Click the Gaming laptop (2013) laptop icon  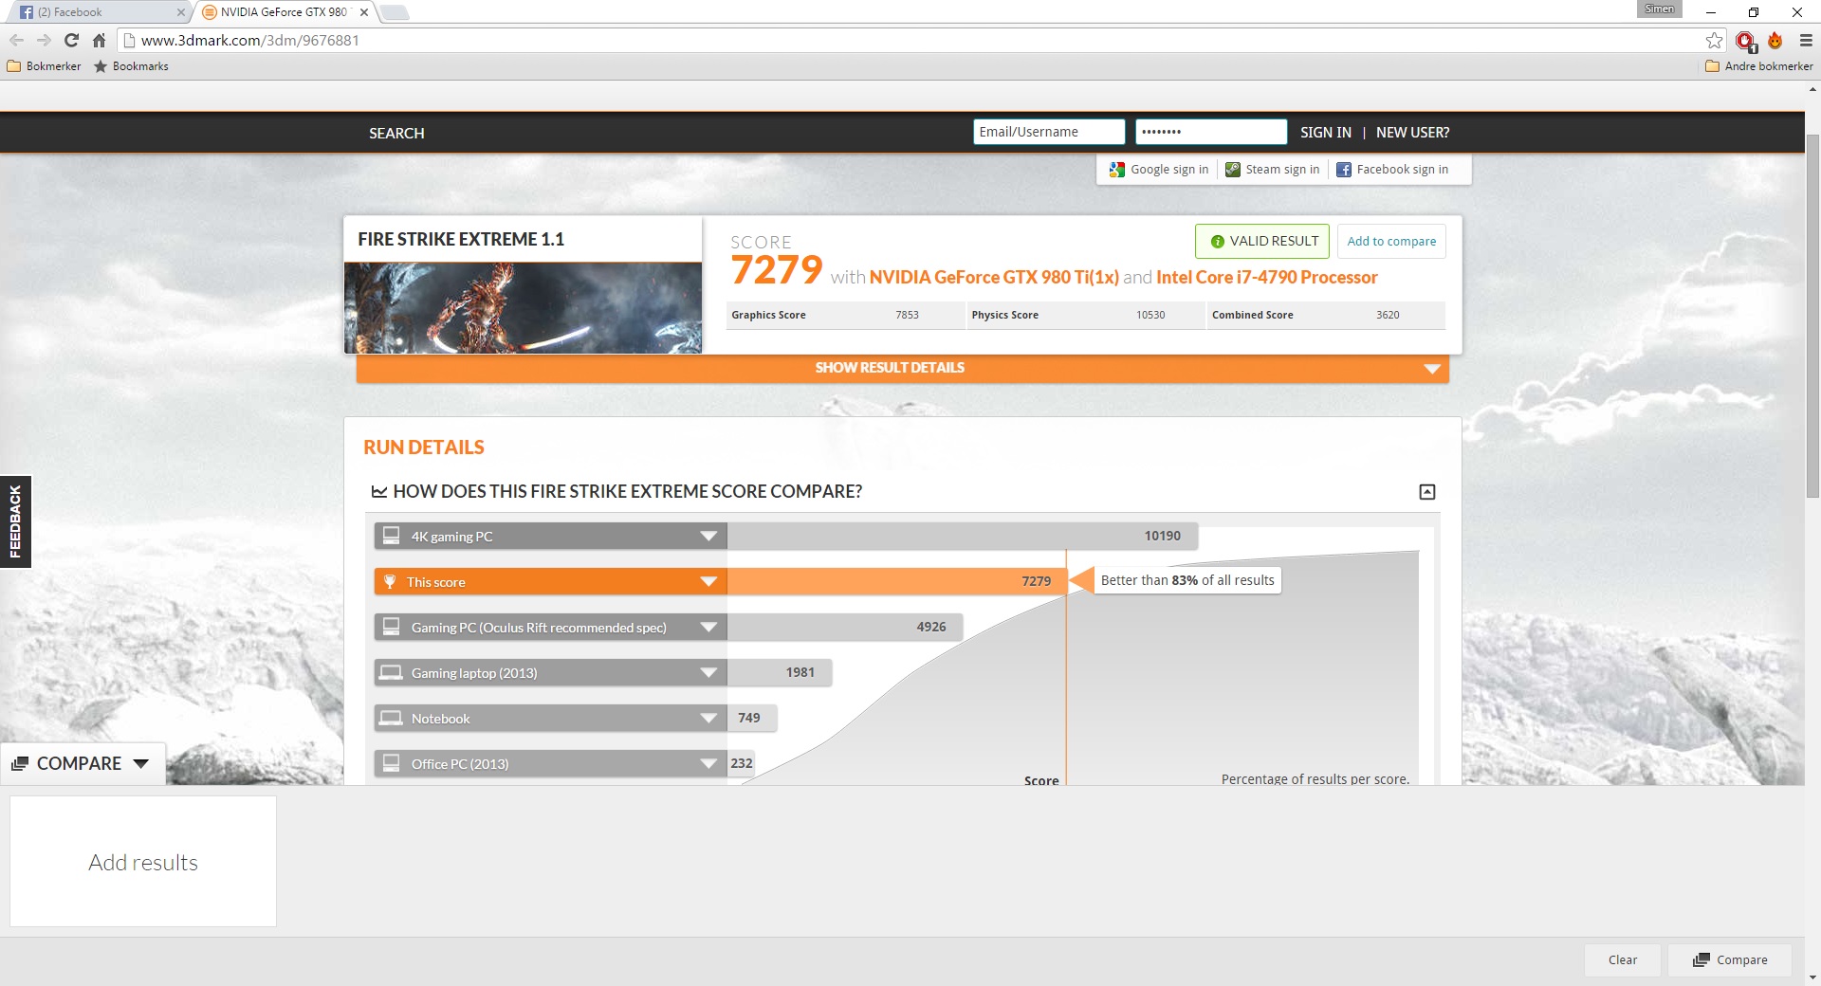pyautogui.click(x=391, y=672)
